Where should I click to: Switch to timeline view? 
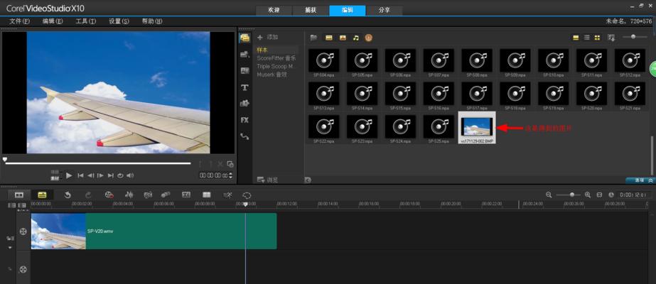[x=42, y=195]
